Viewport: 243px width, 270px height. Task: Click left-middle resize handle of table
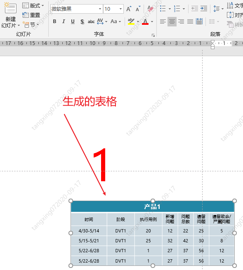[x=71, y=233]
